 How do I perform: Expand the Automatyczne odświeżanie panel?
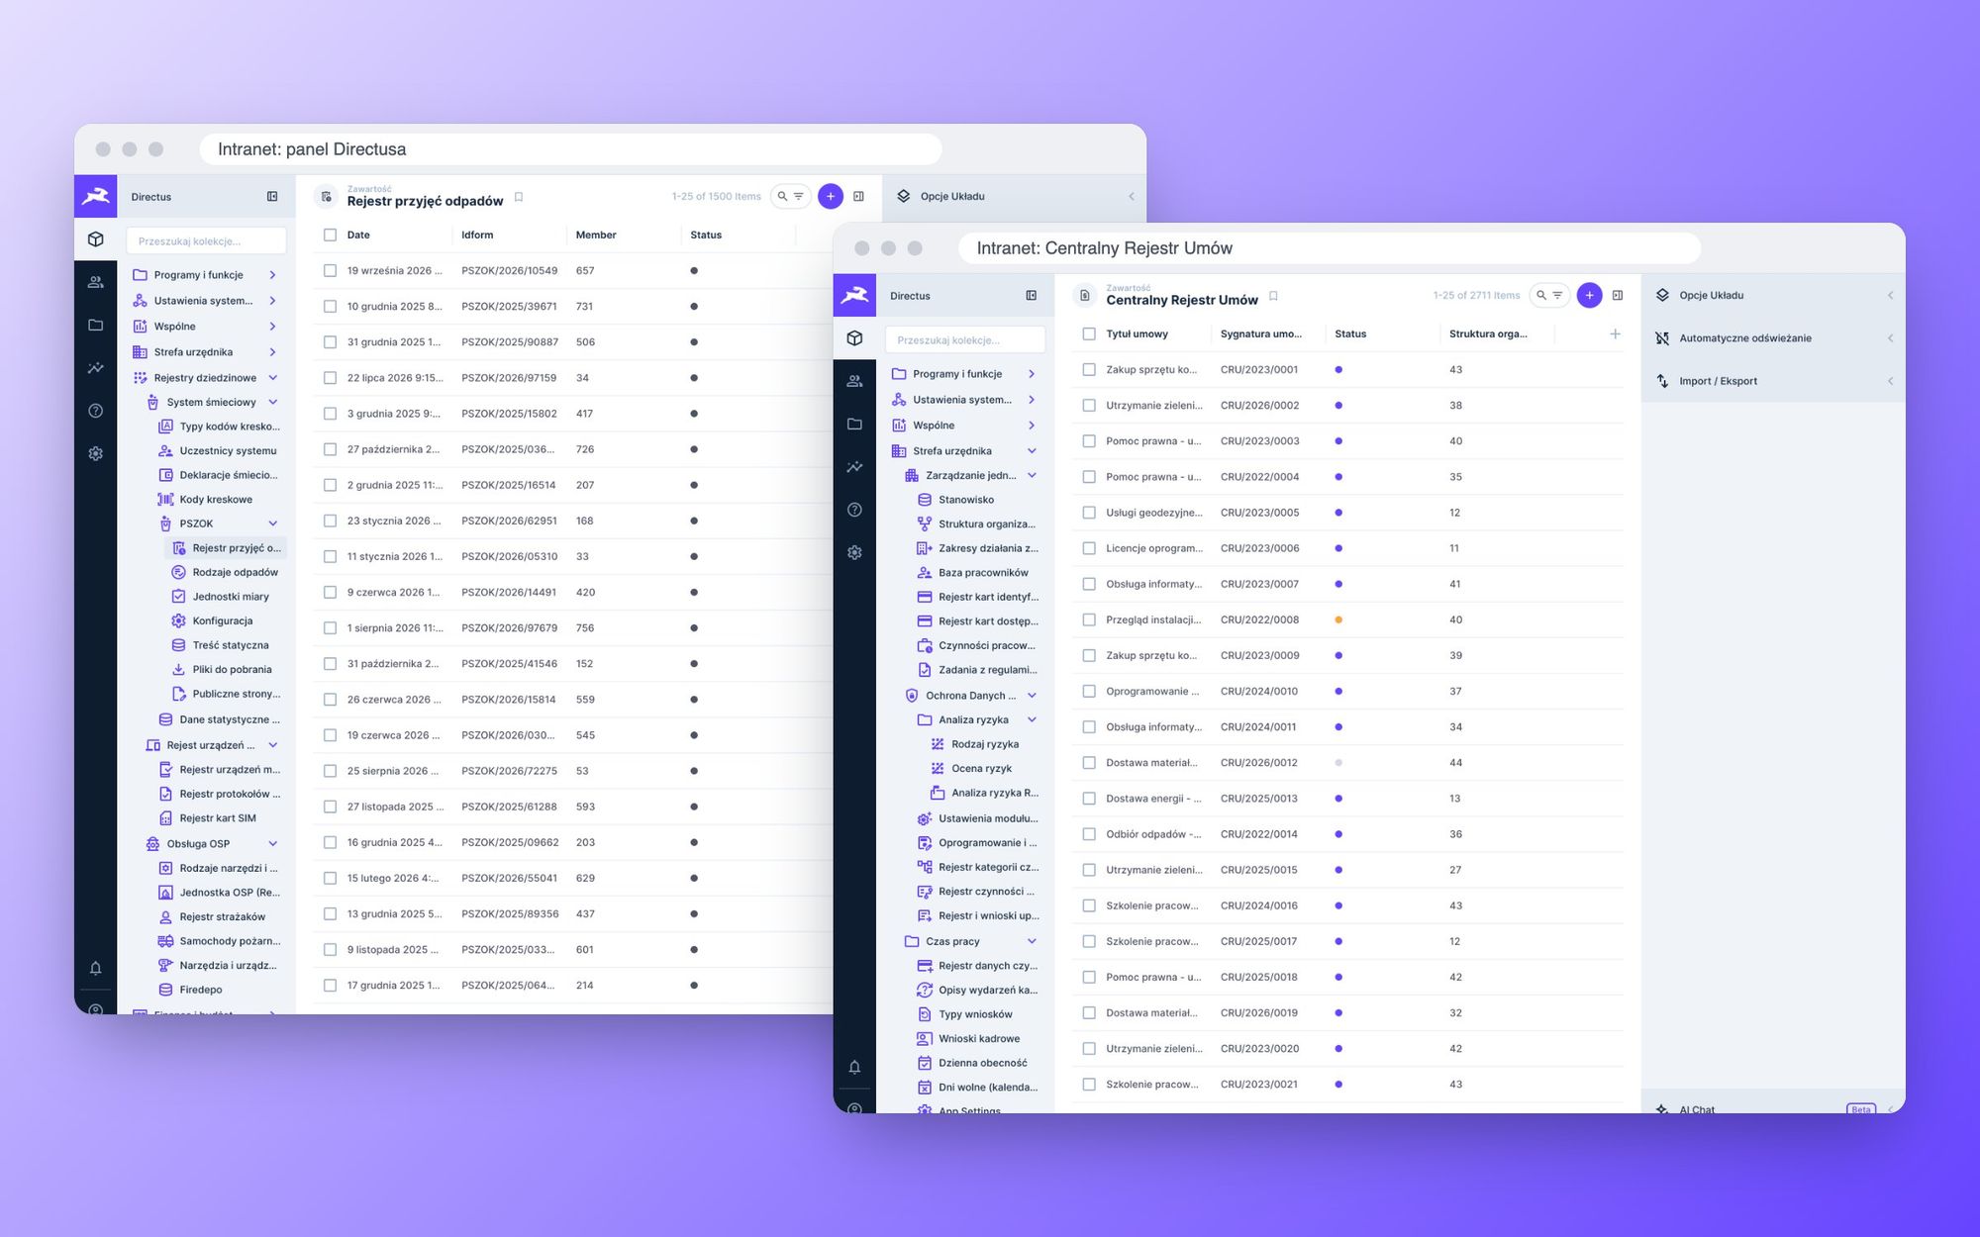click(x=1773, y=337)
